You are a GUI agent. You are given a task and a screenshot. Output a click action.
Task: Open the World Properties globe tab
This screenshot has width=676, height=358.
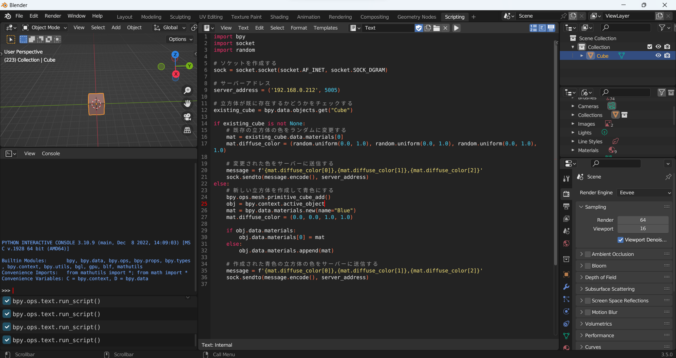(566, 243)
